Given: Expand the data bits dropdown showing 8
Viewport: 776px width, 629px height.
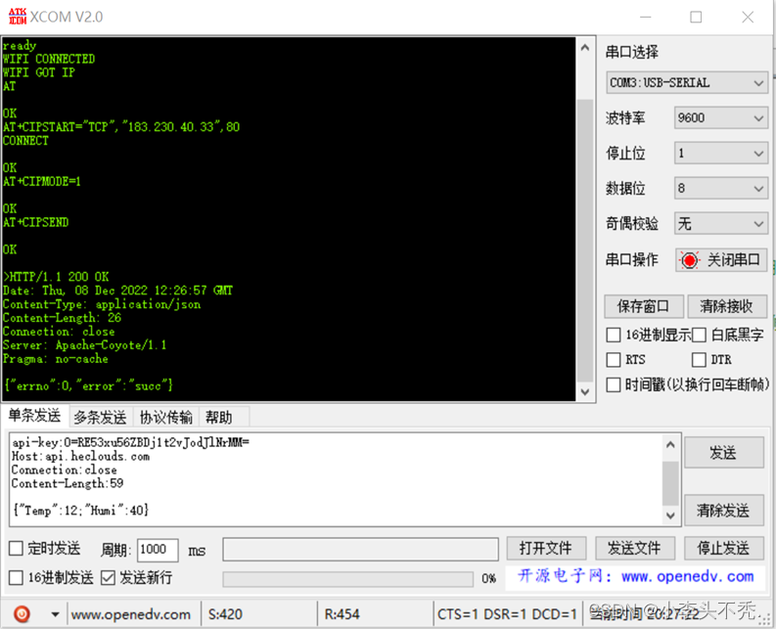Looking at the screenshot, I should [720, 188].
